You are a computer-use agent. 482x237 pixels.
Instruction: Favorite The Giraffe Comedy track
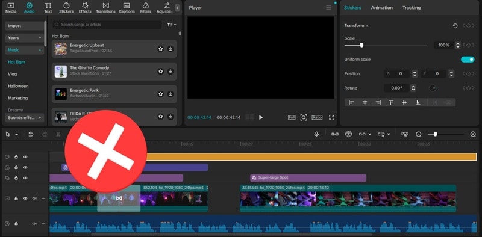(160, 72)
